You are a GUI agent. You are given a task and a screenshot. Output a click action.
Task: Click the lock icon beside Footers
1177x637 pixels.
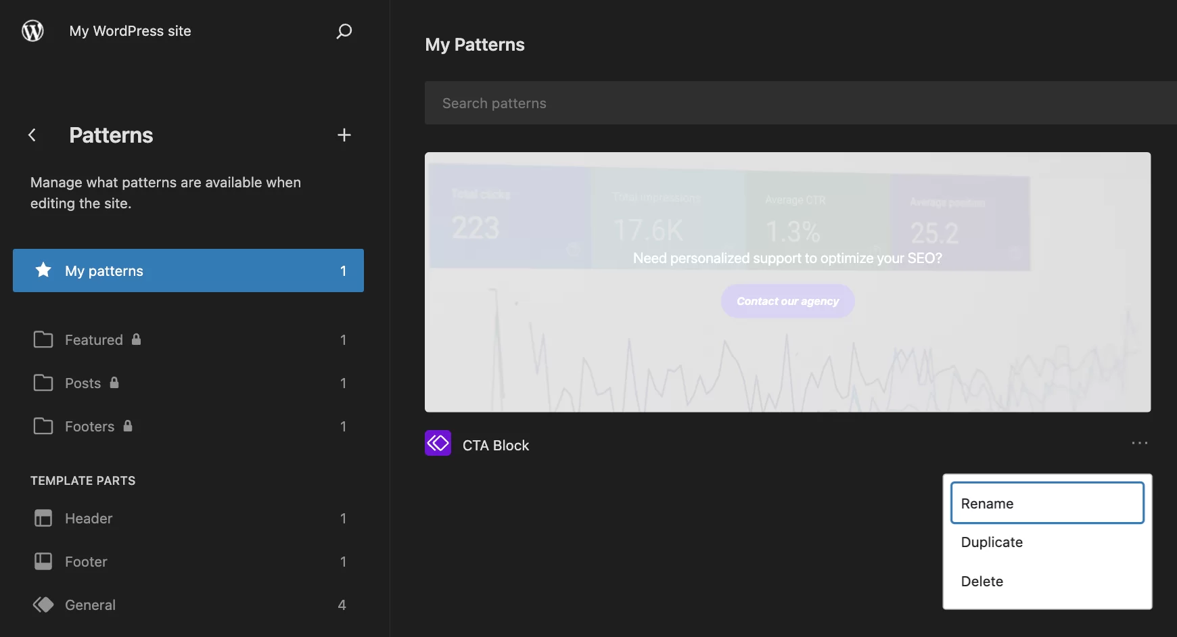pos(128,425)
